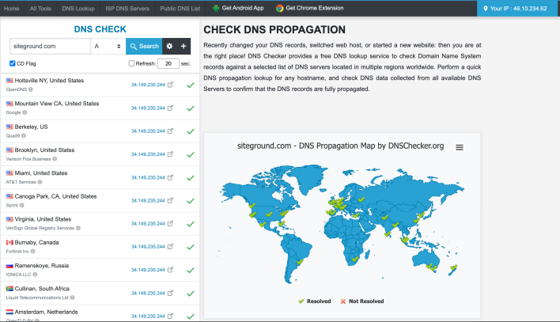Open external link icon for Brooklyn result

(170, 154)
